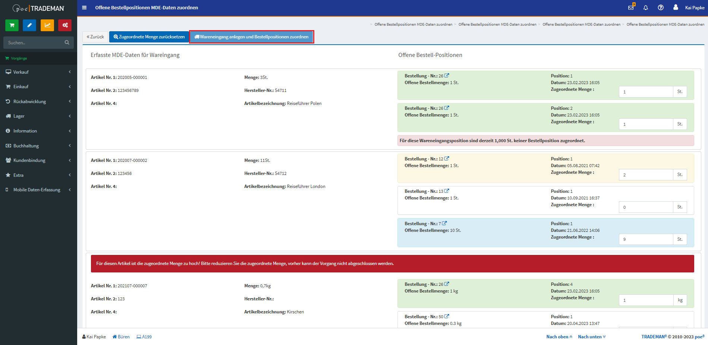Open the orange chart statistics button
708x345 pixels.
tap(47, 25)
